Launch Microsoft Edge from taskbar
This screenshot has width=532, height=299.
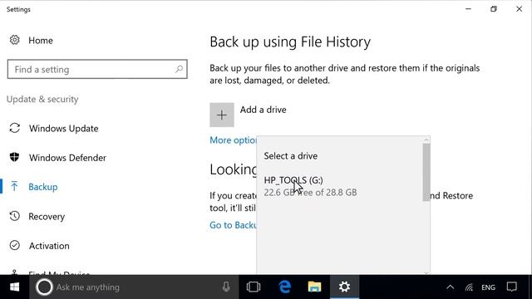click(x=284, y=287)
